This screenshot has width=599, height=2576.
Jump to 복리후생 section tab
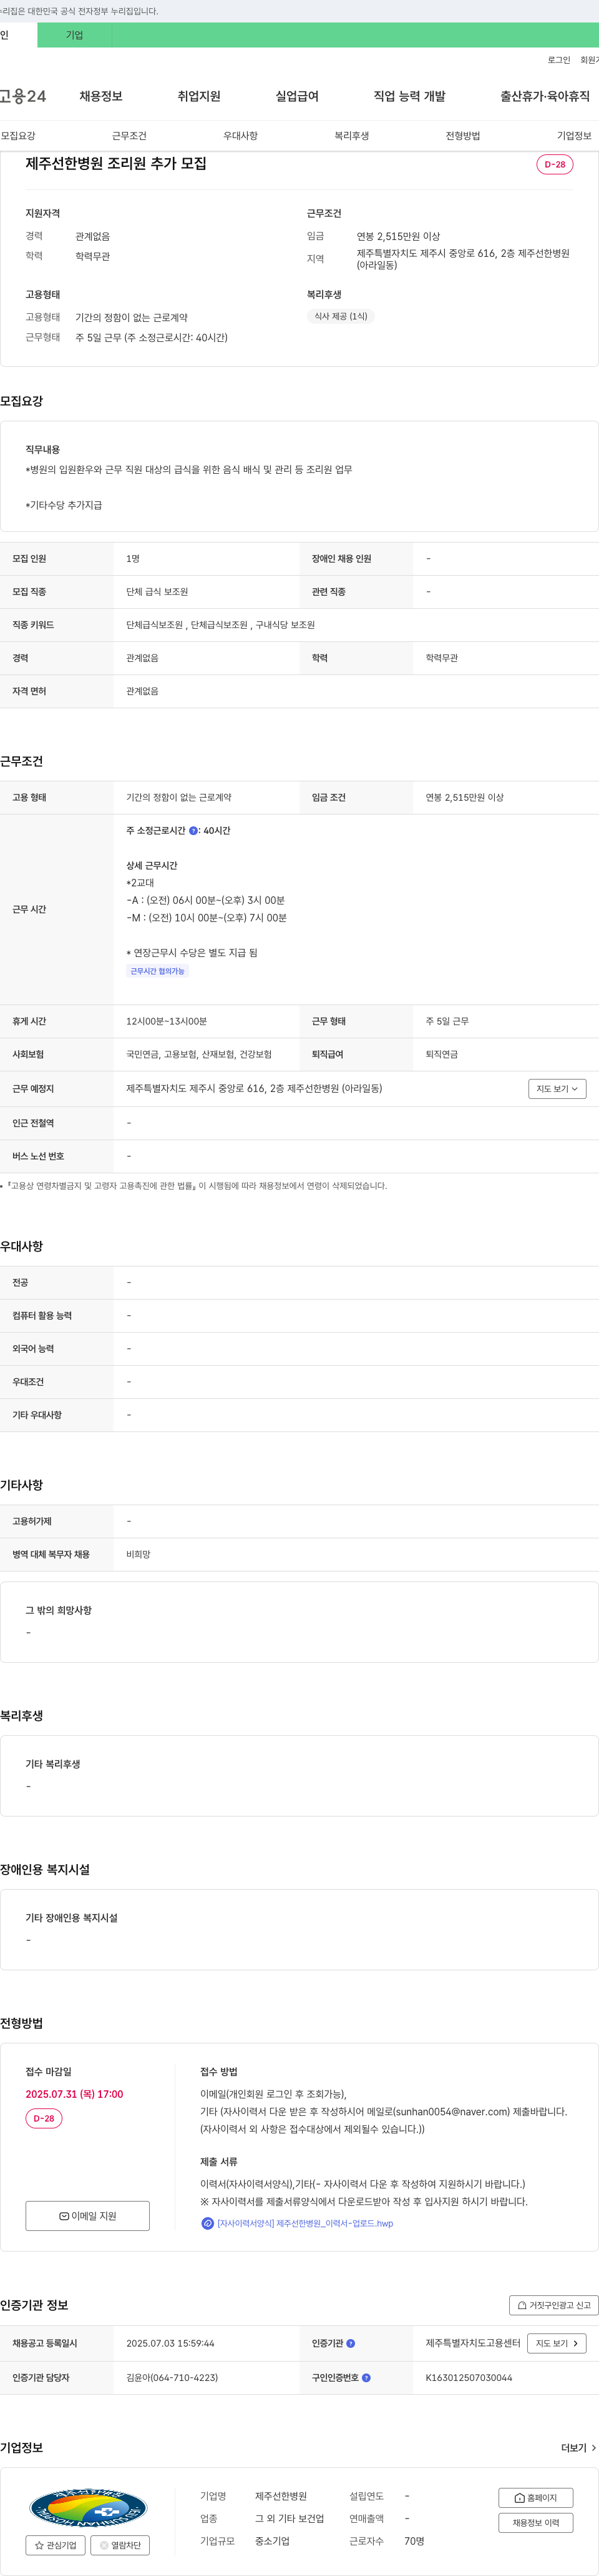tap(351, 135)
